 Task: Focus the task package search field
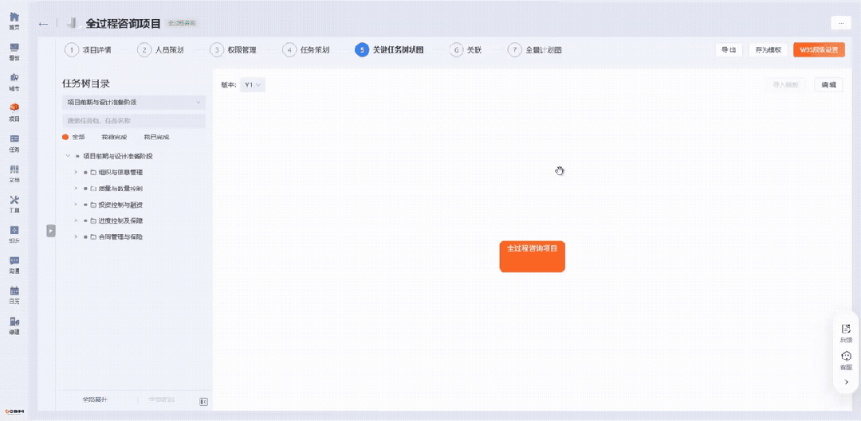tap(134, 121)
